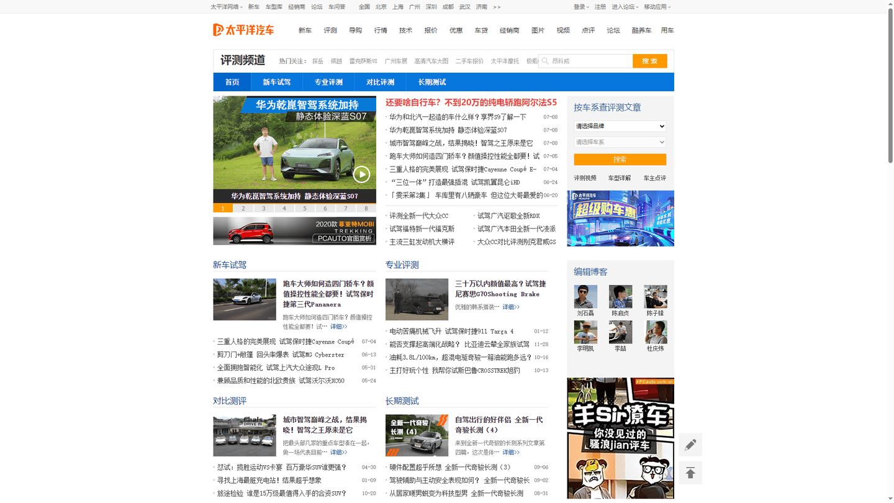894x503 pixels.
Task: Open editor 李喆's blog avatar
Action: 620,332
